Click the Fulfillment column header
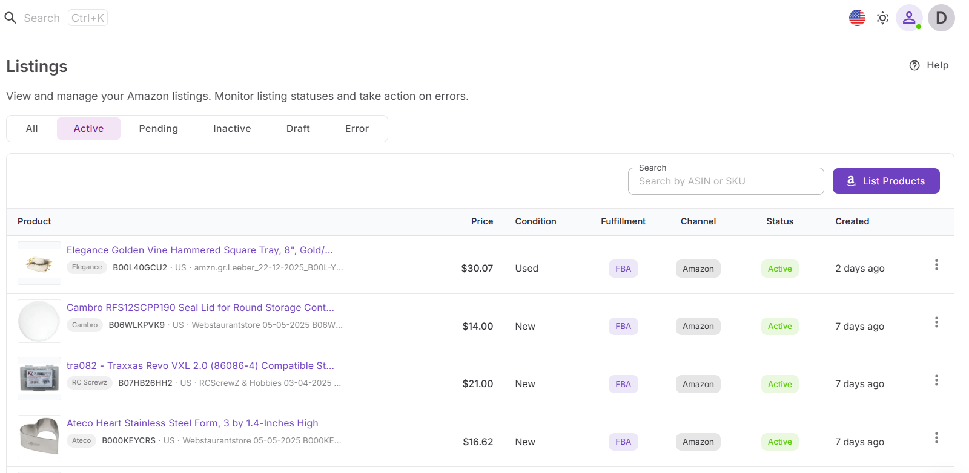The height and width of the screenshot is (473, 969). [623, 221]
